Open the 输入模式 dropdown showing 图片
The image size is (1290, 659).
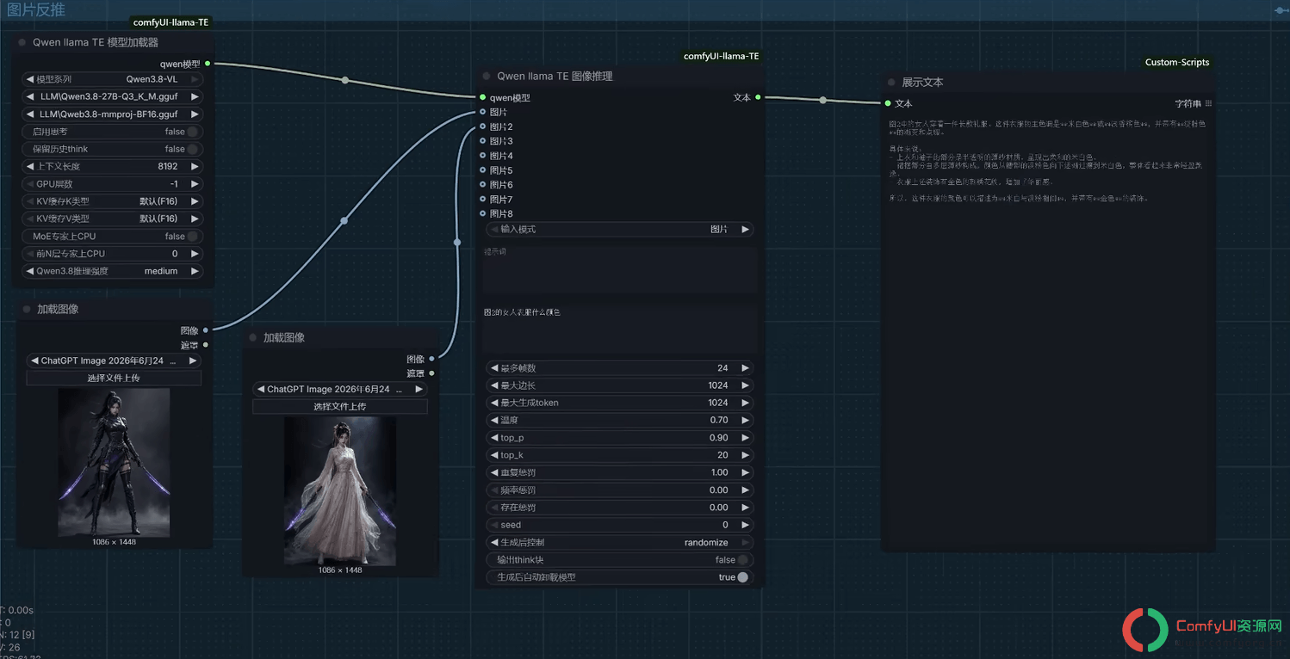click(620, 230)
